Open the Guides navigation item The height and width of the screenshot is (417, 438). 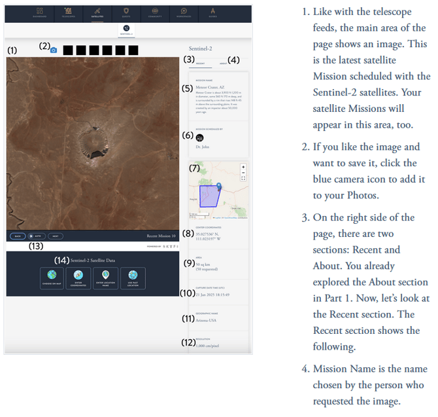tap(213, 13)
